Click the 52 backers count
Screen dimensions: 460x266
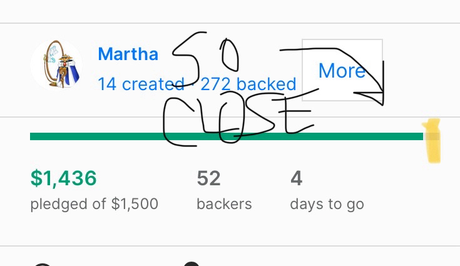click(x=208, y=179)
